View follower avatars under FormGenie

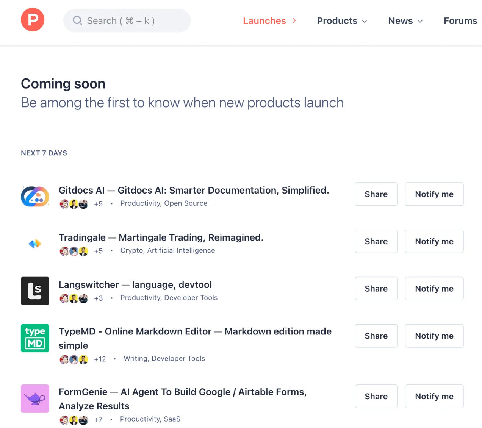[74, 420]
